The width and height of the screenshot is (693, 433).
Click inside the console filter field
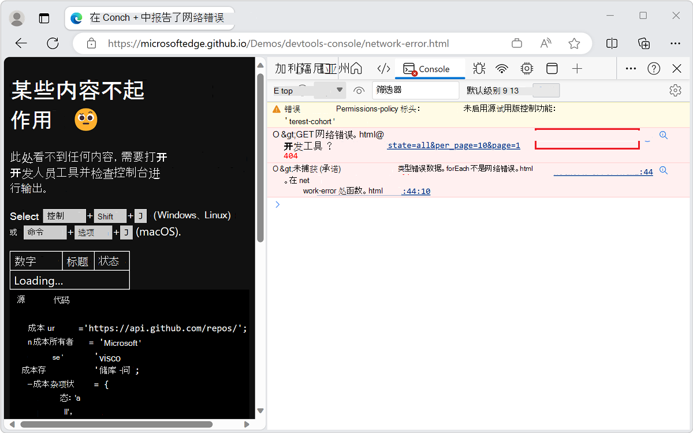(x=415, y=90)
